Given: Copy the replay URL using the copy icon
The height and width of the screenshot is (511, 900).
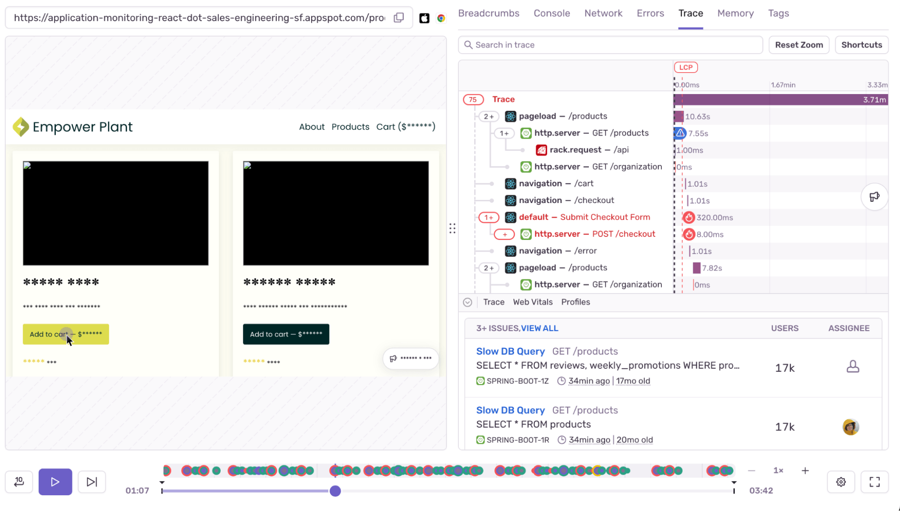Looking at the screenshot, I should pos(398,17).
